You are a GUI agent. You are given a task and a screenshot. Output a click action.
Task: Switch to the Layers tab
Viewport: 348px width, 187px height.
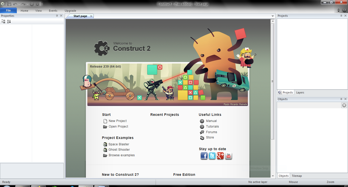pos(300,92)
